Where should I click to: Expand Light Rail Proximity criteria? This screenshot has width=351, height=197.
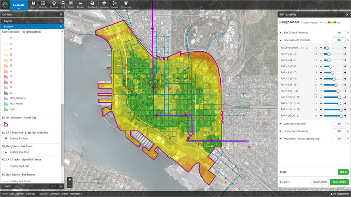click(x=280, y=124)
